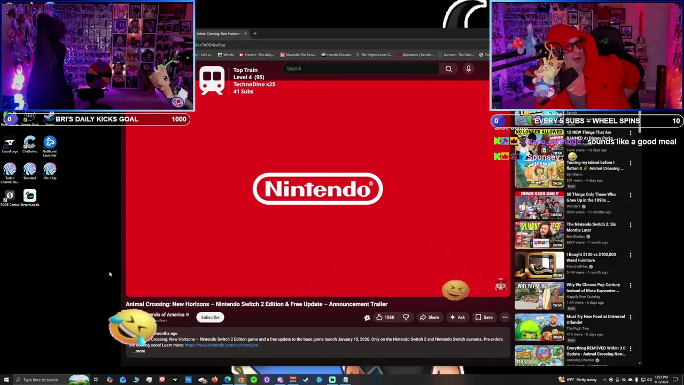Open options menu for 'Weird Furniture' video
684x385 pixels.
pyautogui.click(x=631, y=255)
